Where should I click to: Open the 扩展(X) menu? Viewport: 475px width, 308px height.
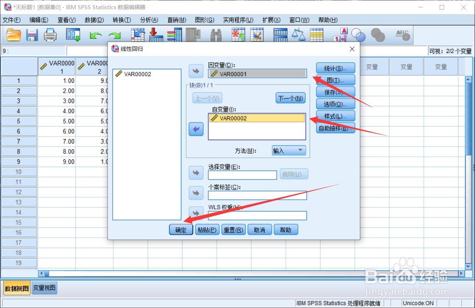(271, 20)
